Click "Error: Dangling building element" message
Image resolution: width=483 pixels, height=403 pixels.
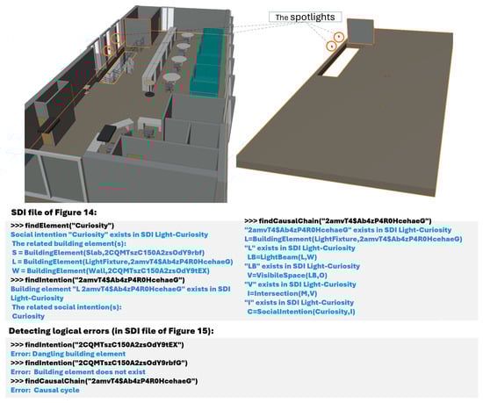click(68, 354)
